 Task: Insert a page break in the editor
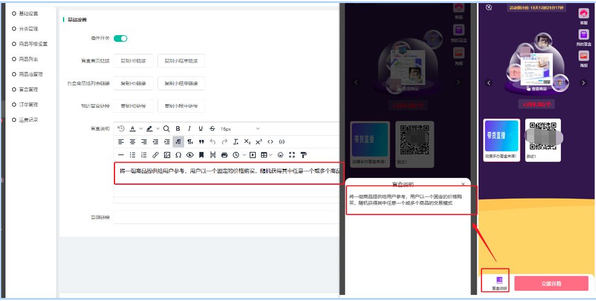coord(213,155)
